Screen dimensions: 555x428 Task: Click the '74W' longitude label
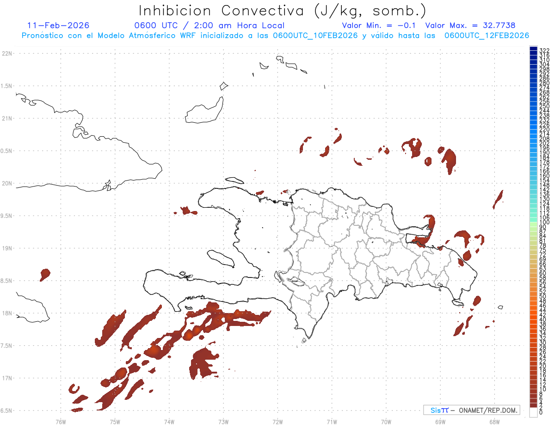169,422
